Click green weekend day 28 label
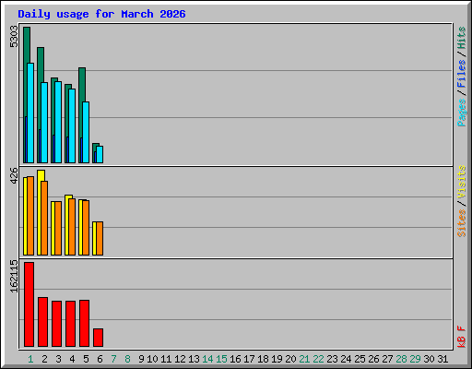 click(x=401, y=359)
